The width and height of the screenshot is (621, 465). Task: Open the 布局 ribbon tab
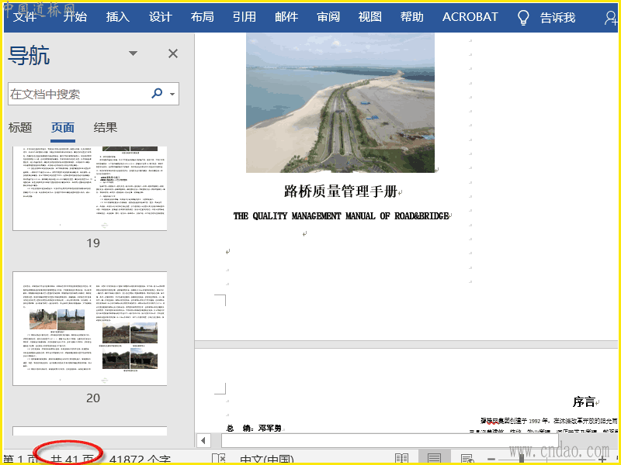tap(202, 17)
